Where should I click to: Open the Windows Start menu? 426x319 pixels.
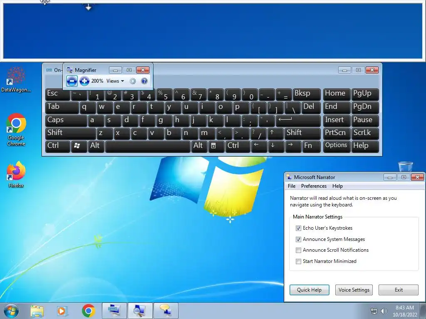[x=11, y=311]
